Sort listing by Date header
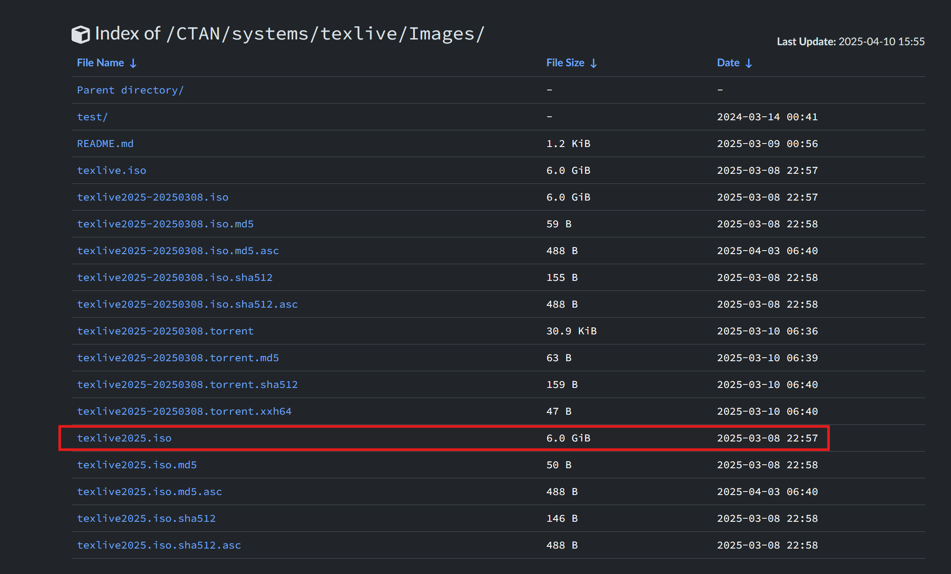951x574 pixels. pyautogui.click(x=728, y=63)
